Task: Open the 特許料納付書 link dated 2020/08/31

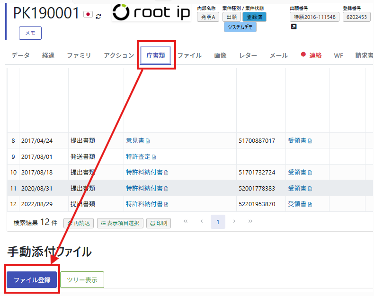Action: point(144,188)
